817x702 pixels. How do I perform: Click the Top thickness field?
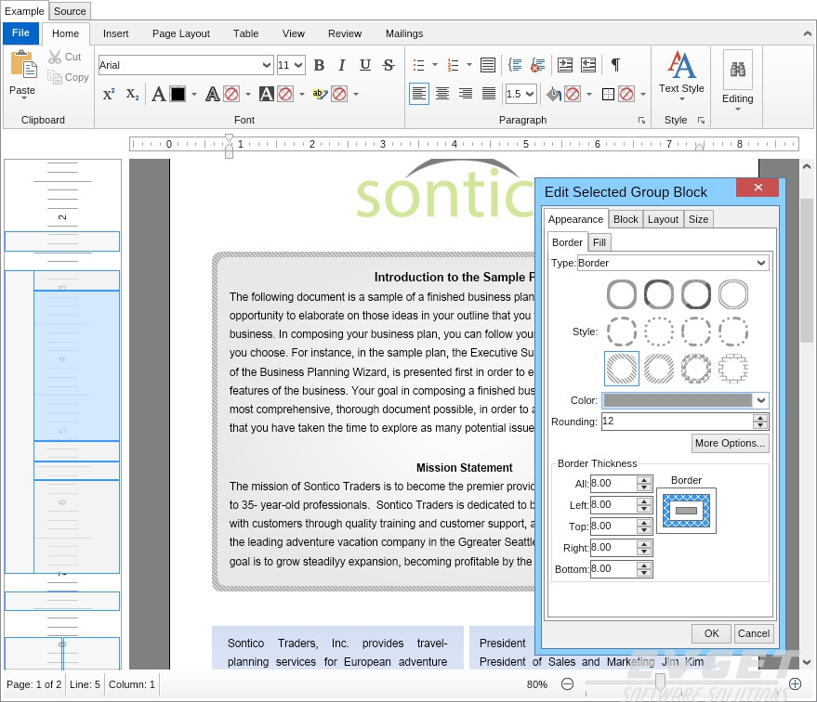(613, 526)
